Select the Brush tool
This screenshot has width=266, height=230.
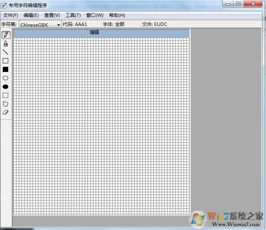click(x=5, y=44)
